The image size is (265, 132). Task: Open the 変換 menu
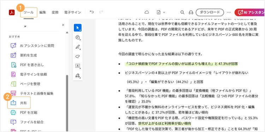pos(55,12)
